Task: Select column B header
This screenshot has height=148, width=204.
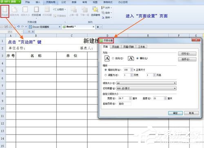Action: click(36, 35)
